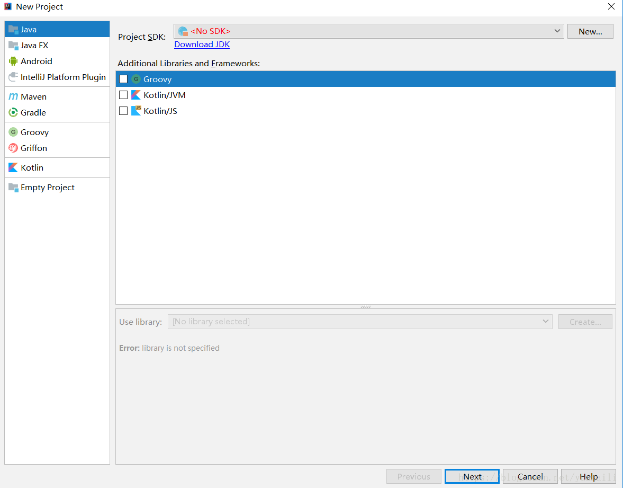Click the Griffon icon
The height and width of the screenshot is (488, 623).
[x=13, y=148]
